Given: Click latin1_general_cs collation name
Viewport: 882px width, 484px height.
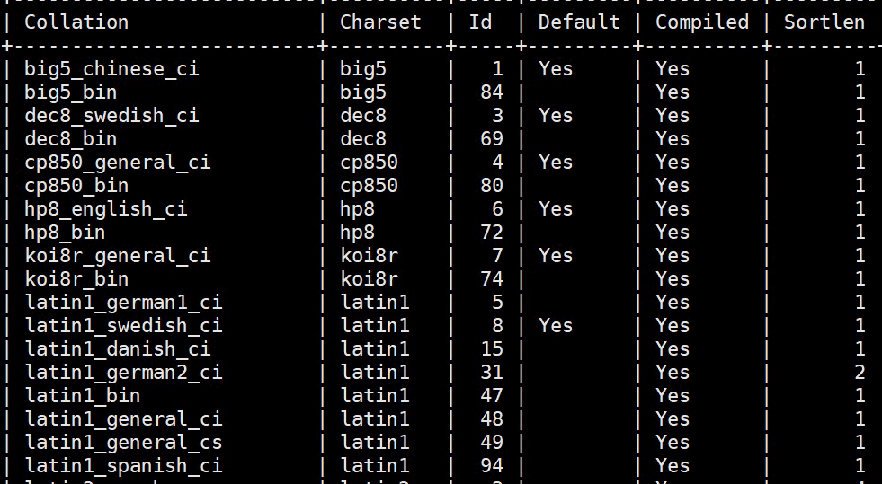Looking at the screenshot, I should click(x=123, y=442).
